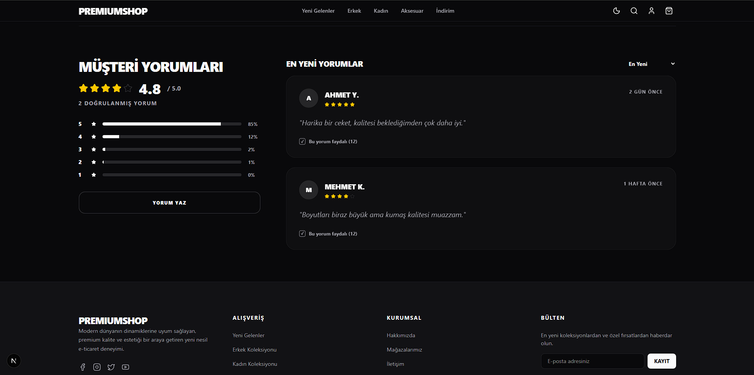Image resolution: width=754 pixels, height=375 pixels.
Task: Open the 'Aksesuar' navigation item
Action: (x=412, y=11)
